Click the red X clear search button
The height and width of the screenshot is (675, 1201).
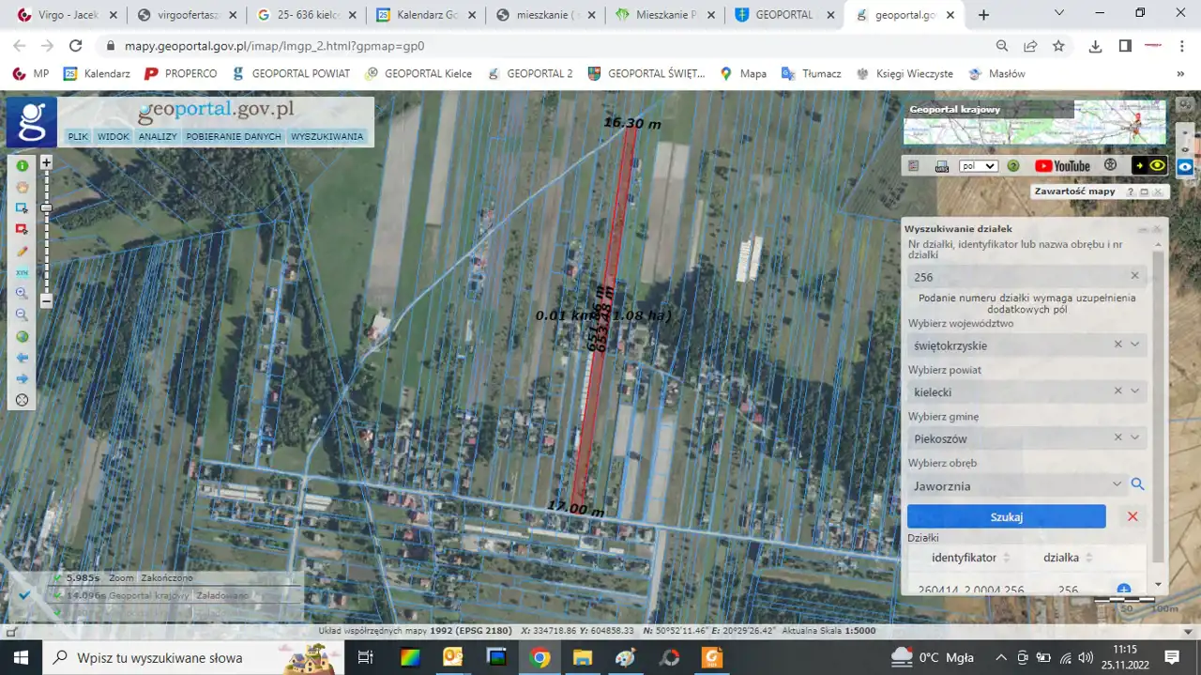1133,516
